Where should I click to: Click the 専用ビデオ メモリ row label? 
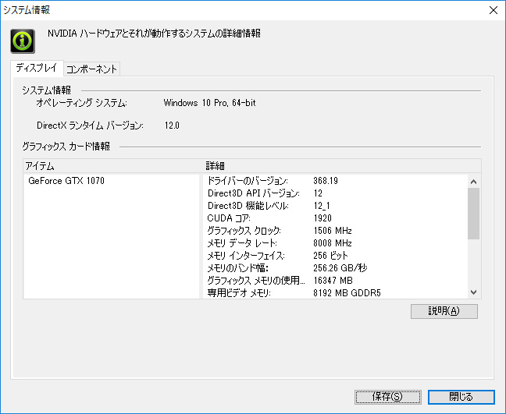239,293
